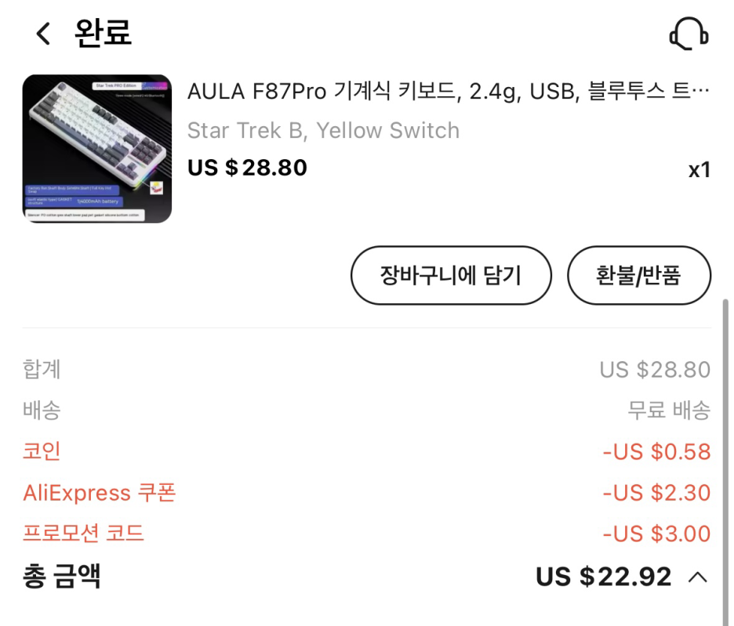Open the AULA keyboard product thumbnail
Viewport: 734px width, 626px height.
(97, 149)
